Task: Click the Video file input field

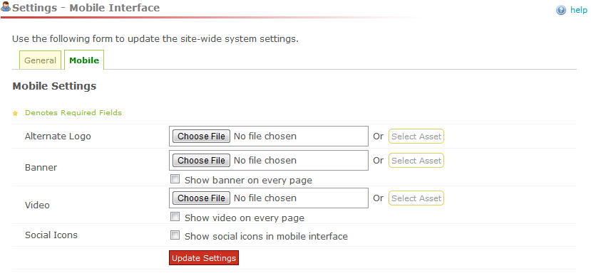Action: [x=269, y=198]
